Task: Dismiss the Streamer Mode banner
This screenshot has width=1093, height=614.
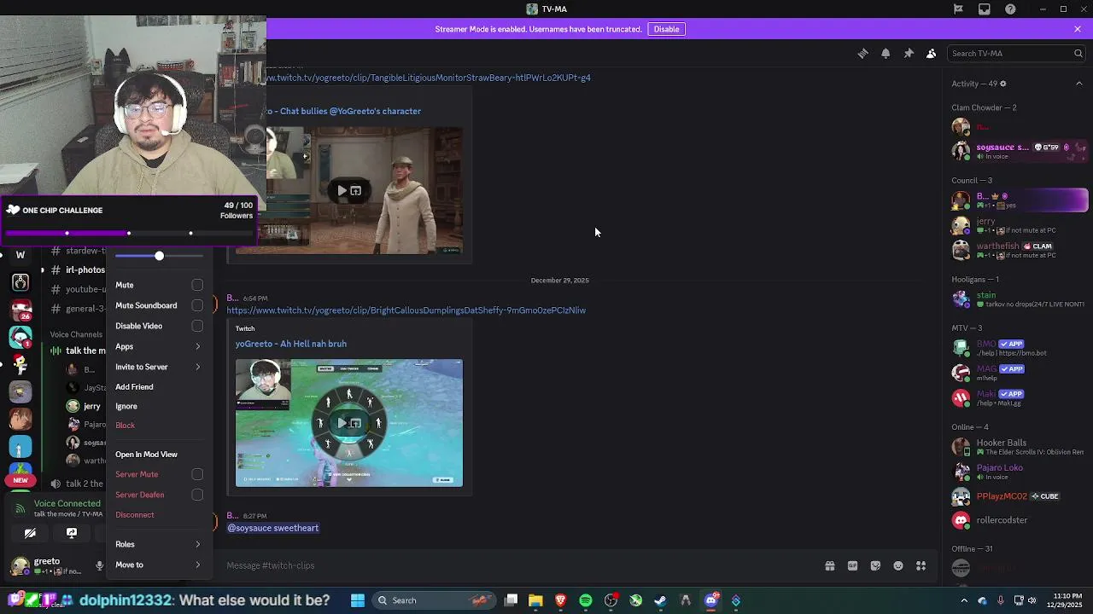Action: click(x=1078, y=29)
